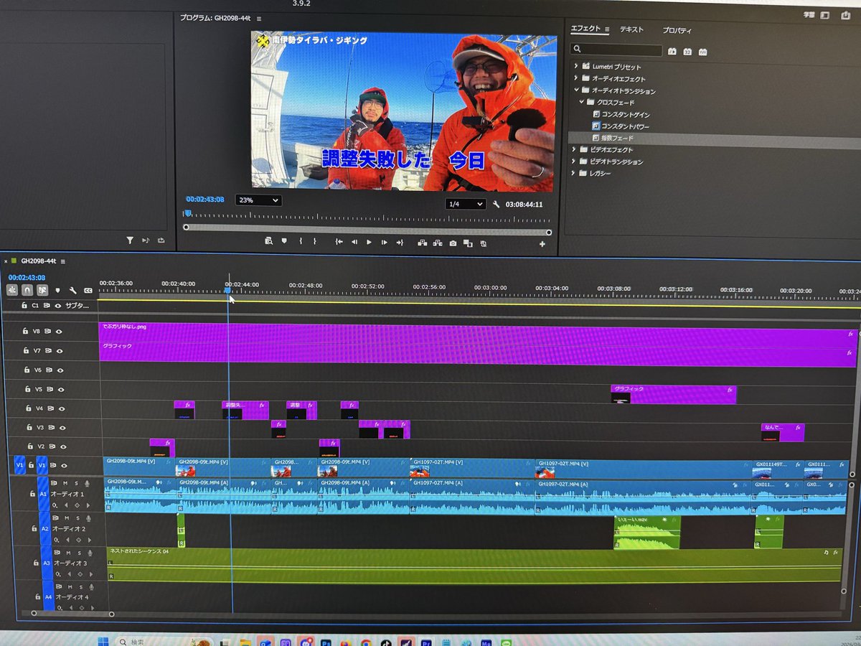
Task: Open the Button Editor plus icon
Action: click(x=542, y=244)
